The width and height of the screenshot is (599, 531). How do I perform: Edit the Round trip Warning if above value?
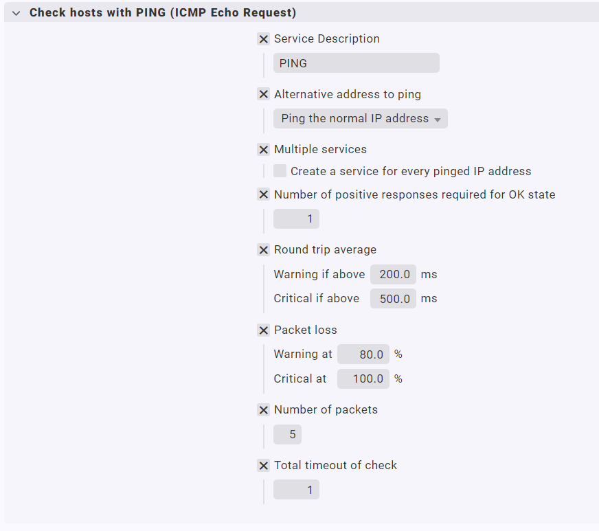coord(393,275)
